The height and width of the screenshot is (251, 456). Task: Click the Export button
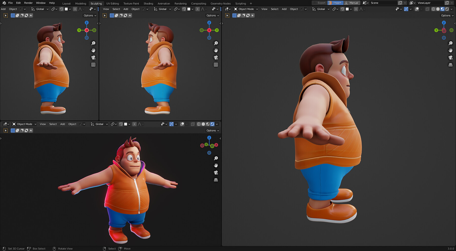319,3
